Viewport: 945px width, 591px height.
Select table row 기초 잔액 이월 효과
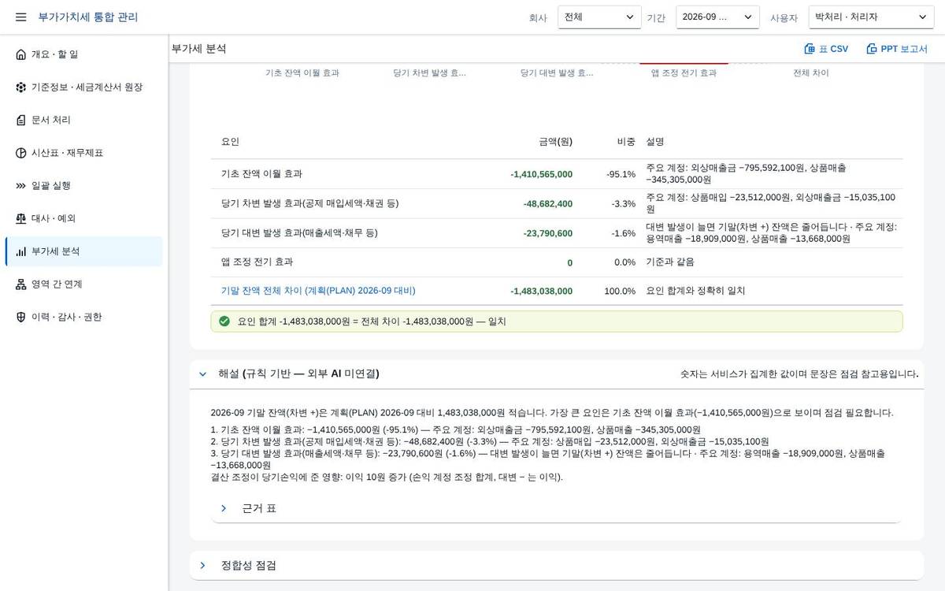point(557,174)
